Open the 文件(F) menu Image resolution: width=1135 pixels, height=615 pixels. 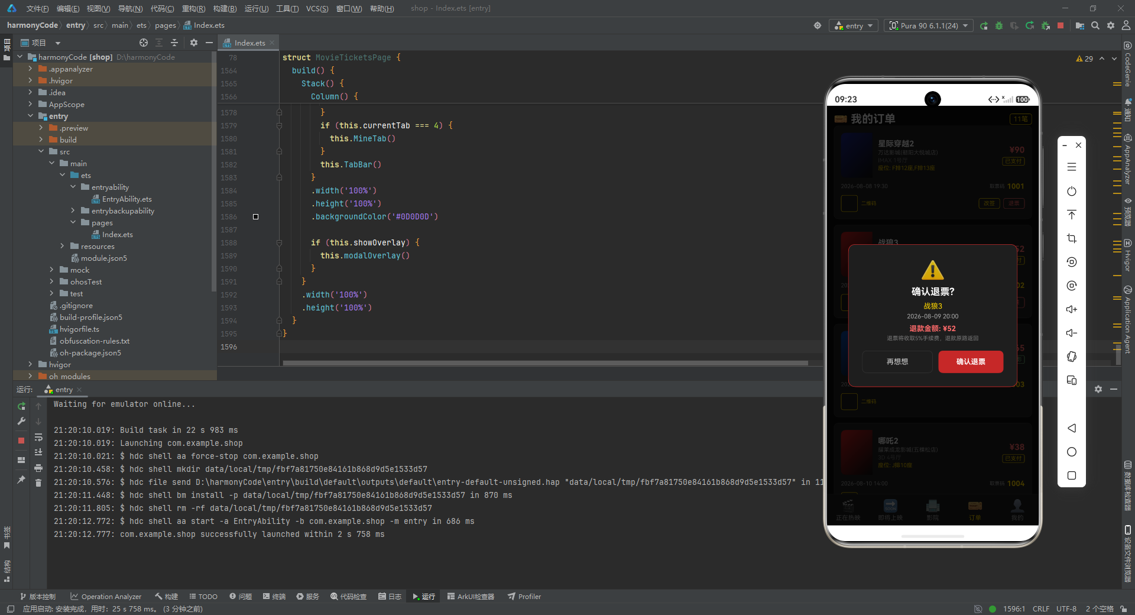click(37, 8)
